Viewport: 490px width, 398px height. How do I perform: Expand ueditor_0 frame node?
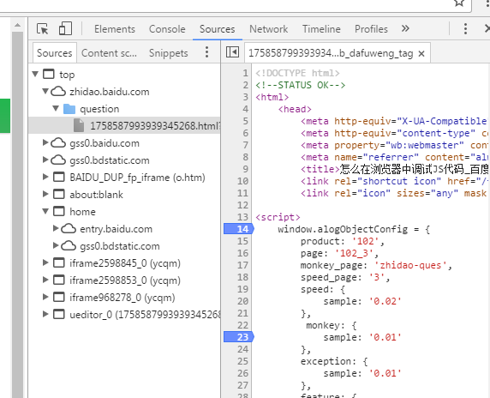pyautogui.click(x=45, y=314)
